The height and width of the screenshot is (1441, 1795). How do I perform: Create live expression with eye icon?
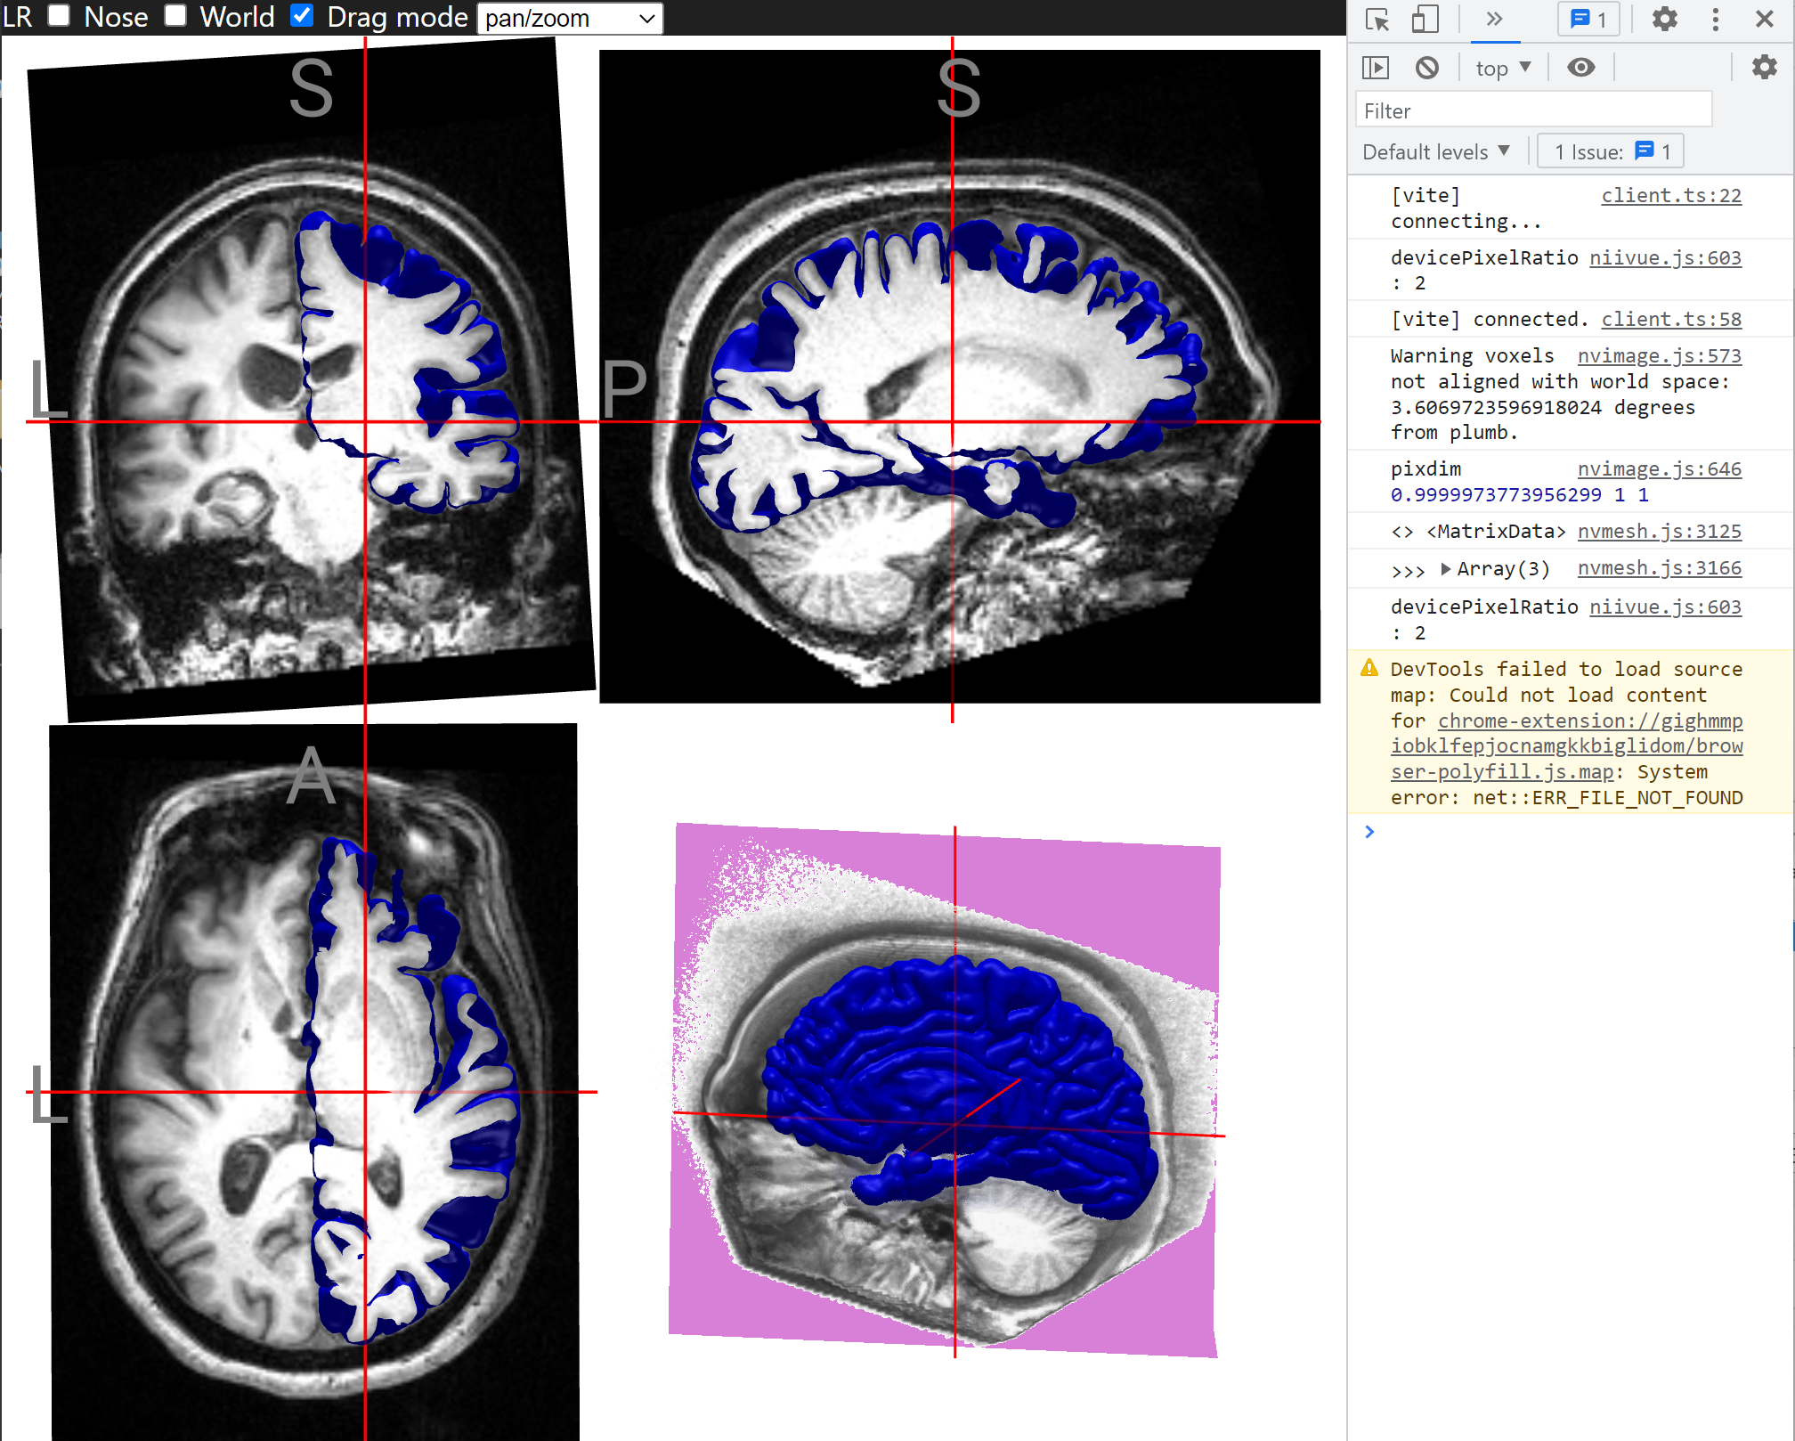tap(1580, 68)
